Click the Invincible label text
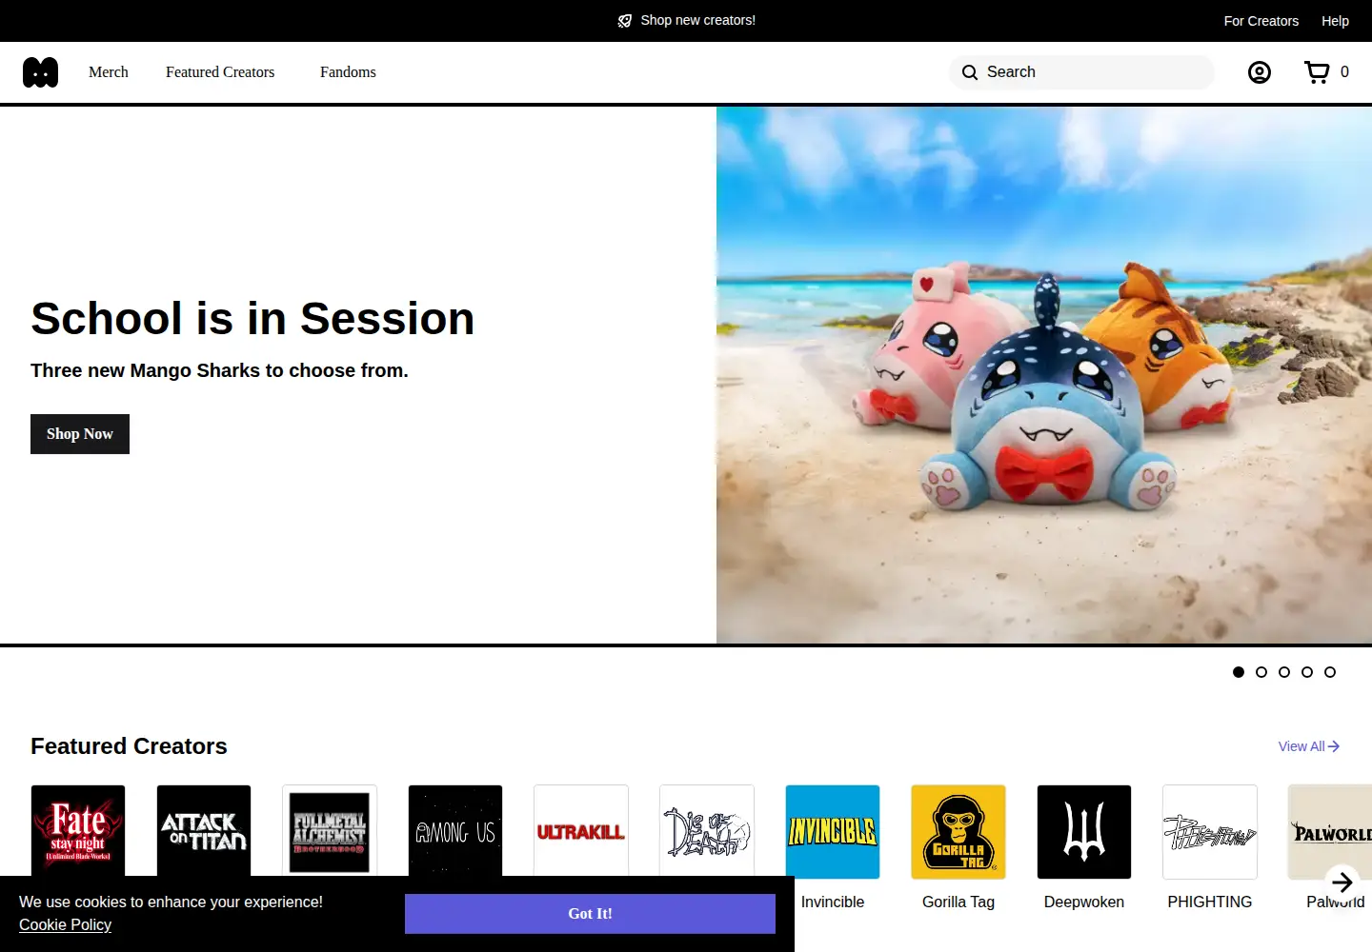 pyautogui.click(x=833, y=902)
